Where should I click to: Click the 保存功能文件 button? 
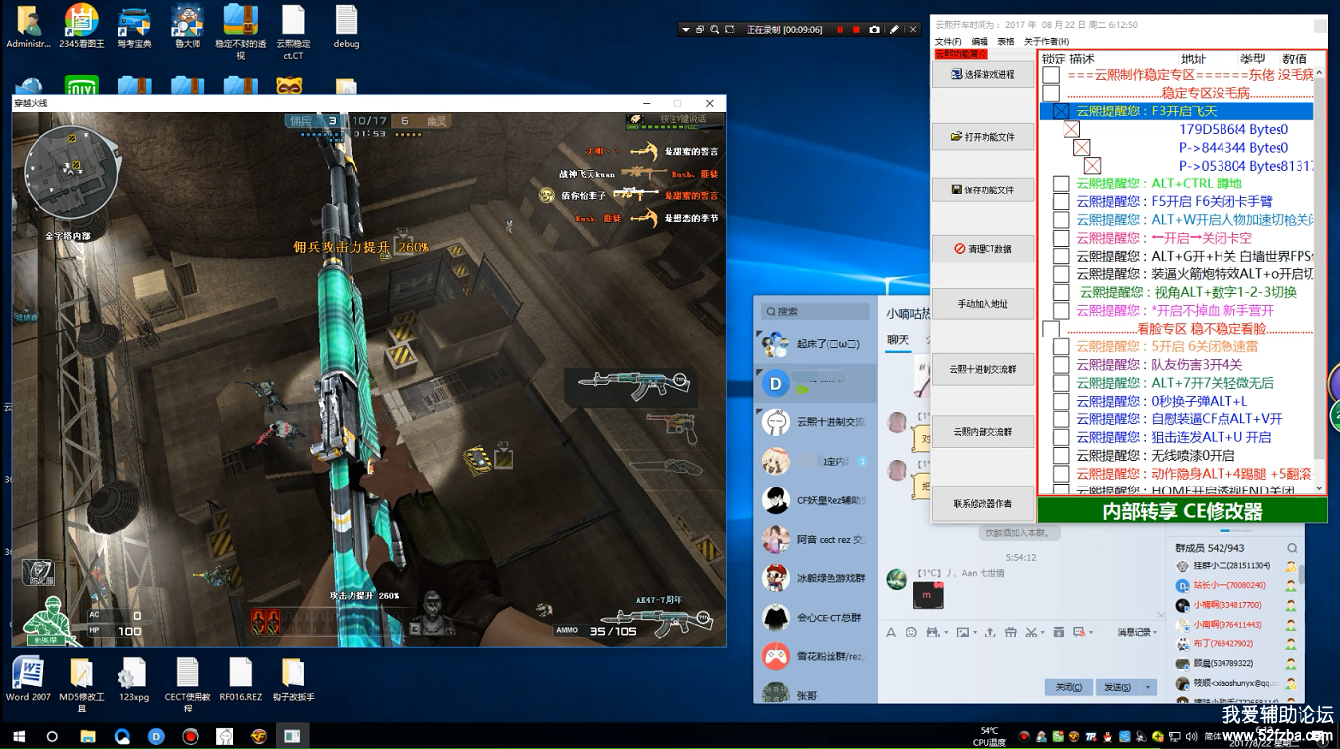983,189
